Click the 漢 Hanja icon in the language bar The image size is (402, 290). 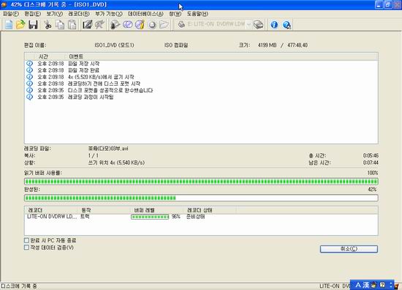pos(366,285)
